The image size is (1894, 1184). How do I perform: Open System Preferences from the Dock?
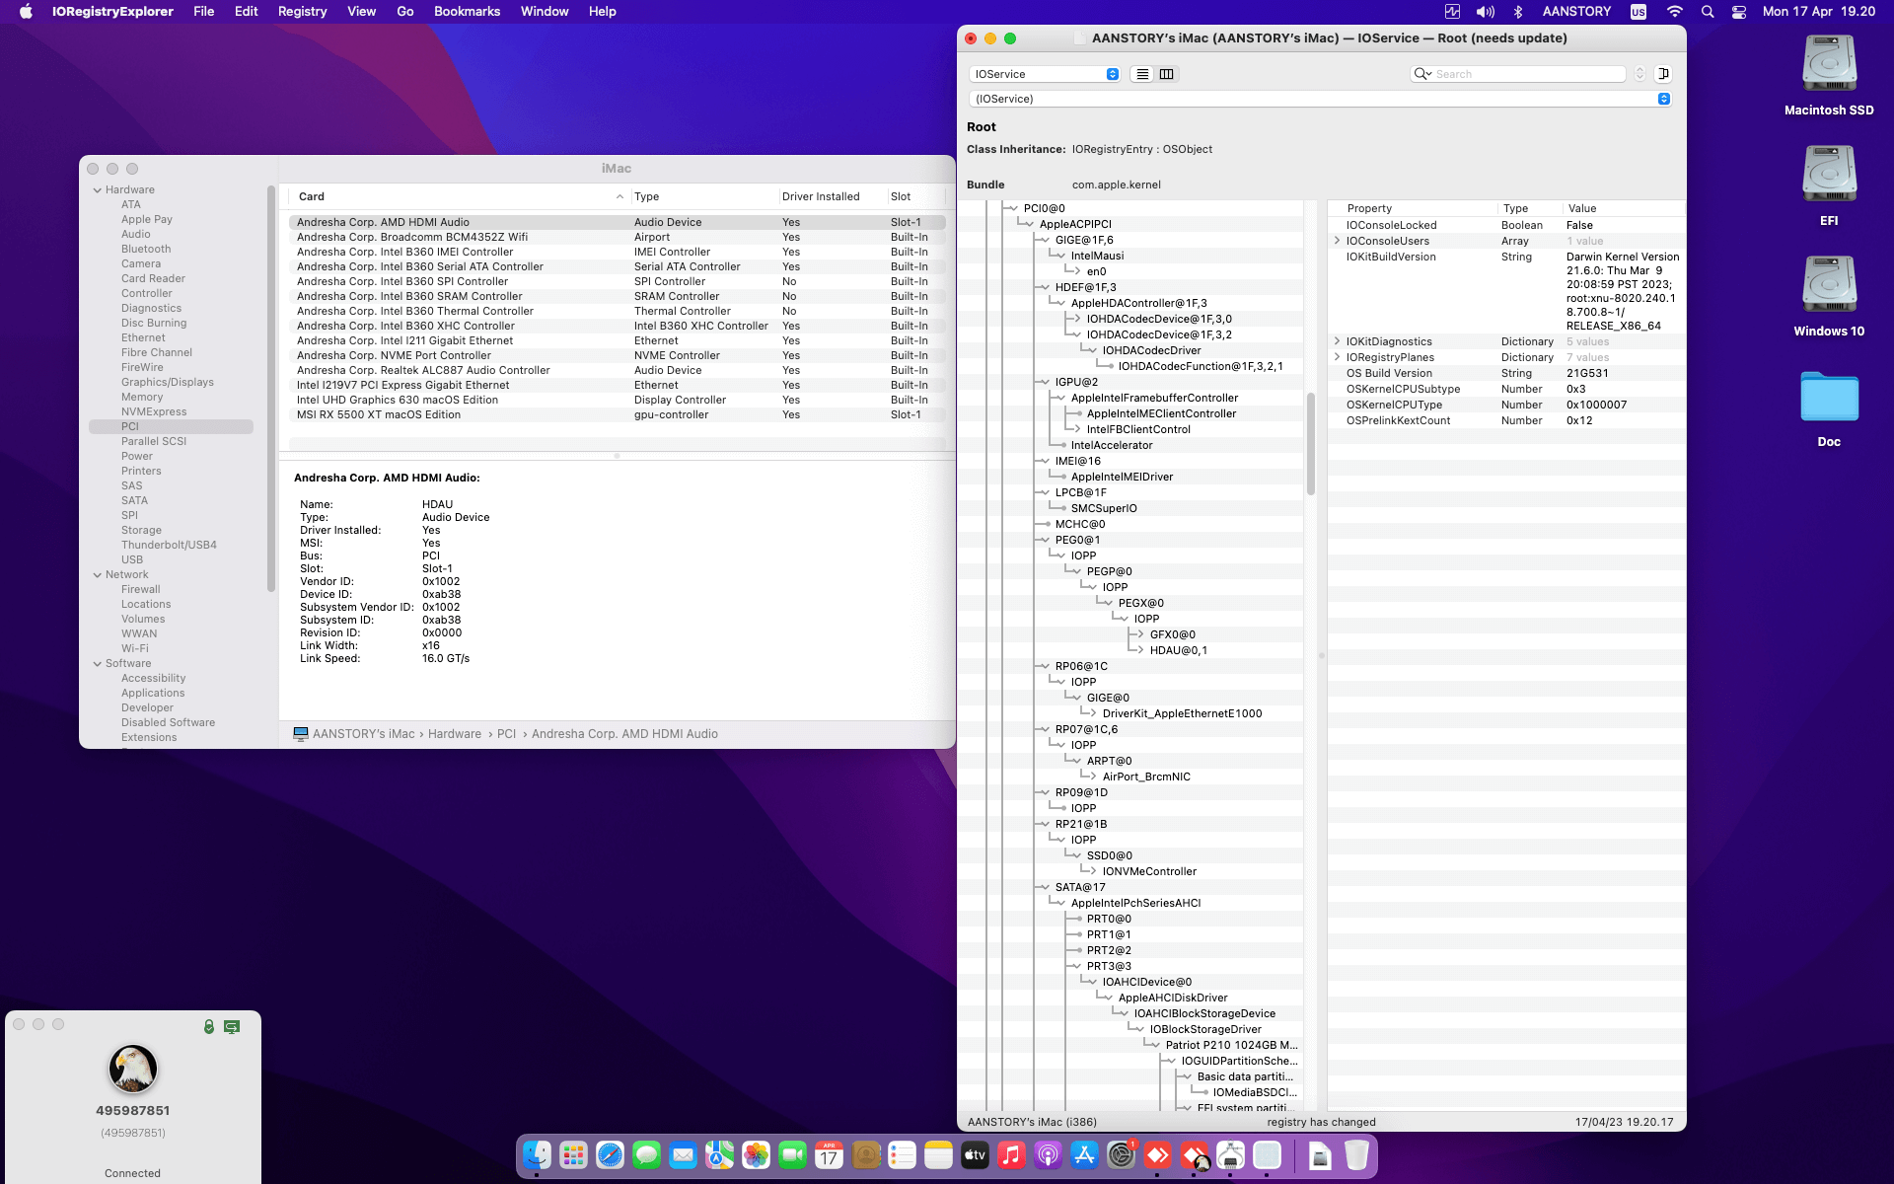1121,1154
